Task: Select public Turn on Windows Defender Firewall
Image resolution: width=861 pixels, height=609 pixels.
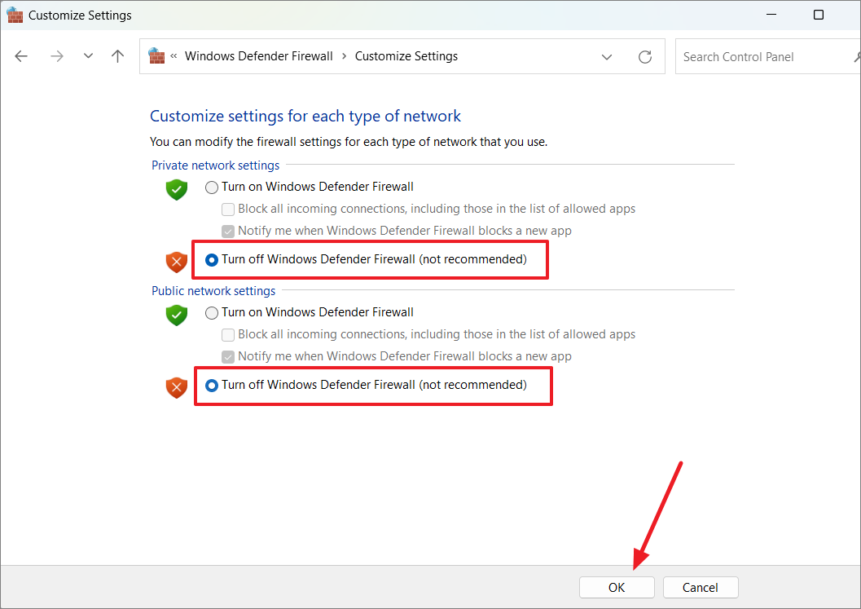Action: 212,313
